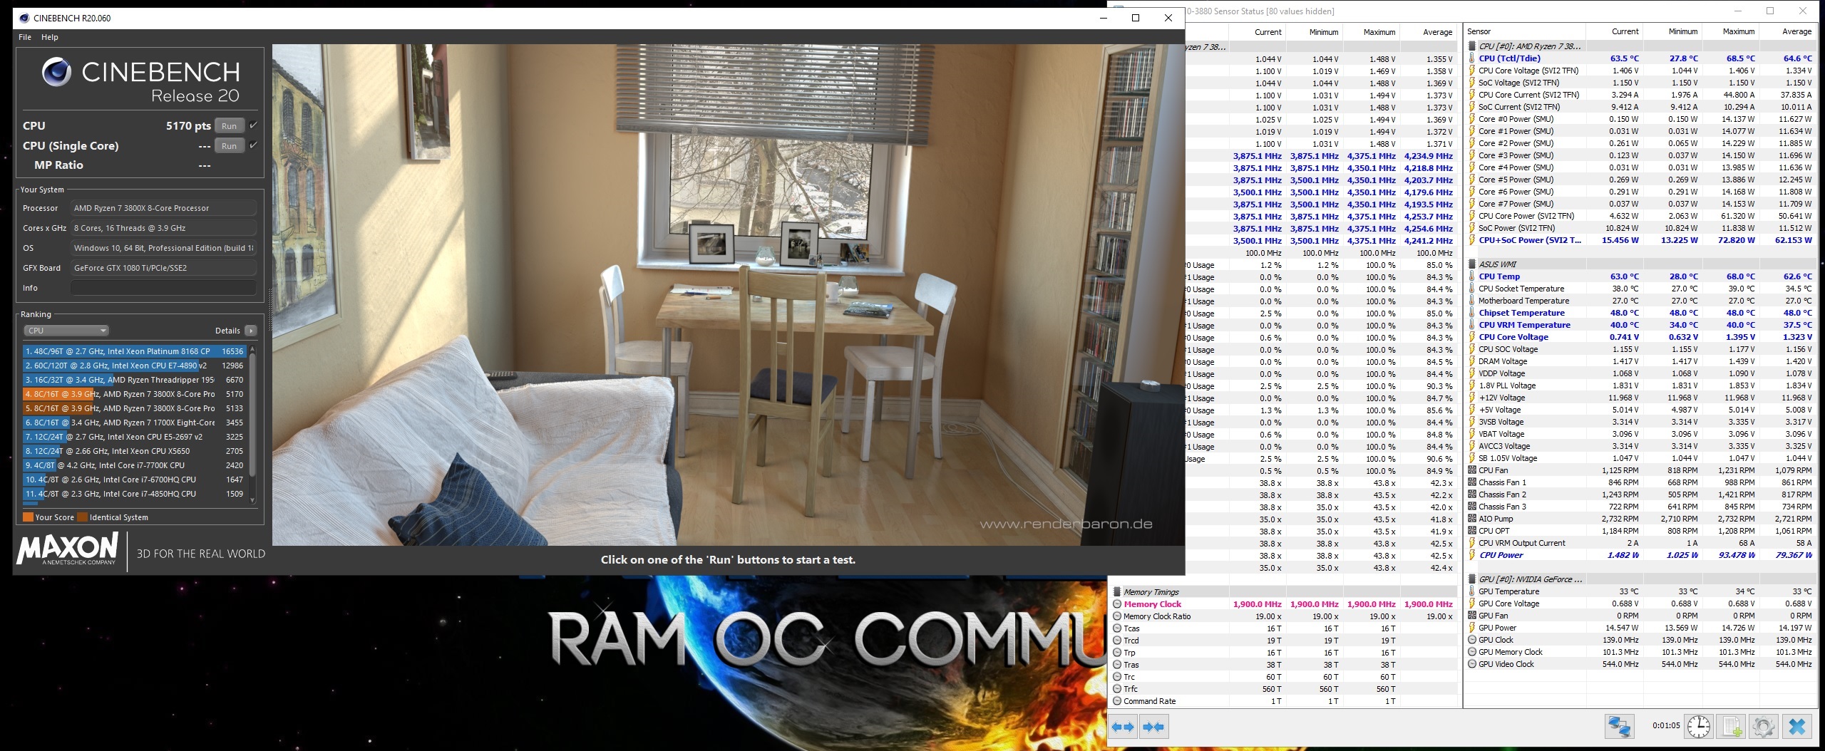Click the Cinebench sphere logo
This screenshot has height=751, width=1825.
(x=56, y=72)
